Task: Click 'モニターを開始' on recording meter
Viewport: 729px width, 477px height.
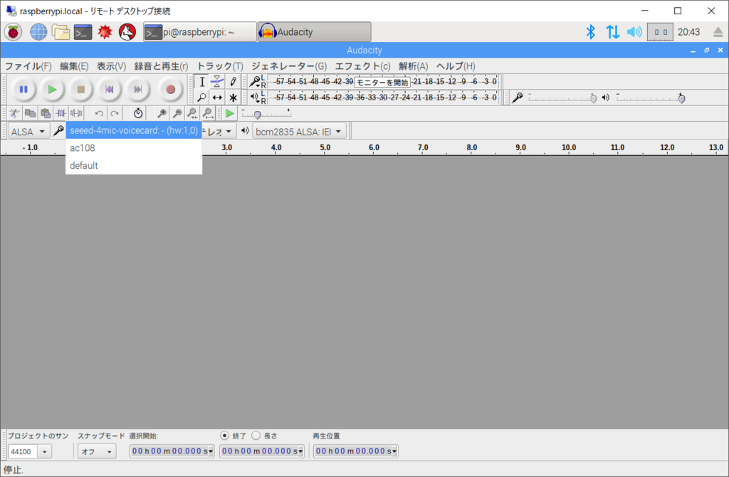Action: (382, 83)
